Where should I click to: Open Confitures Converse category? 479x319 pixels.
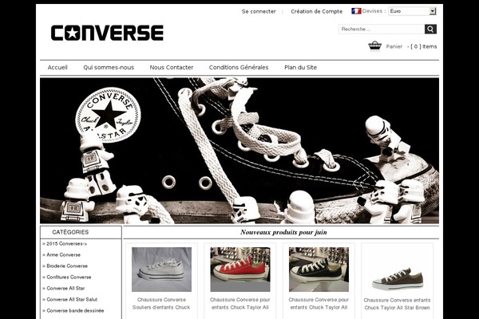pos(67,278)
